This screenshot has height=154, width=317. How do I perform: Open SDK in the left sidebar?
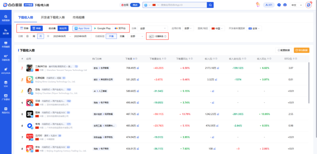[6, 84]
